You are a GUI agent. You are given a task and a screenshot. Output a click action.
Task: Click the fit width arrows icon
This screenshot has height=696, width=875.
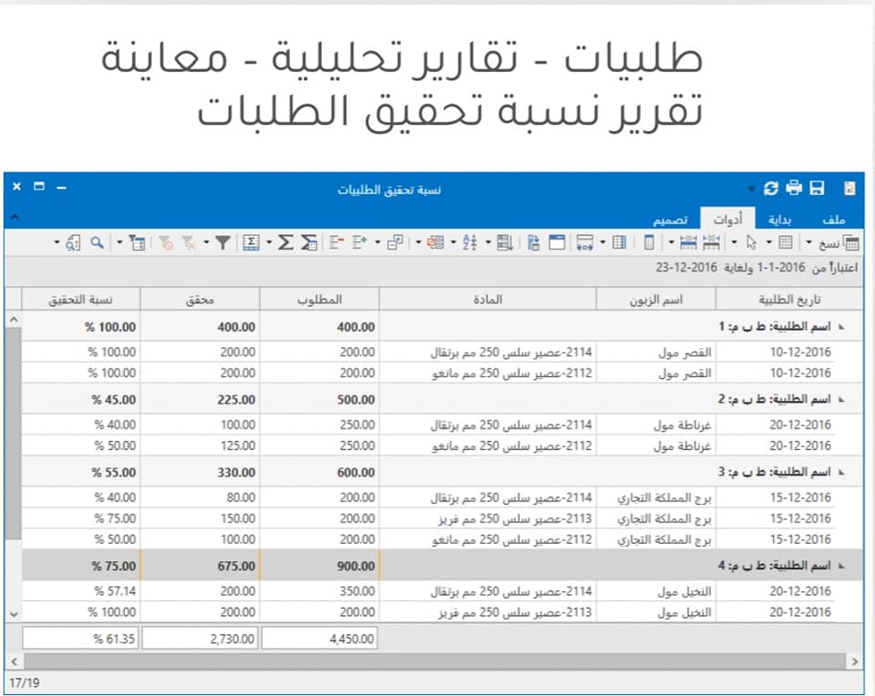[x=584, y=242]
